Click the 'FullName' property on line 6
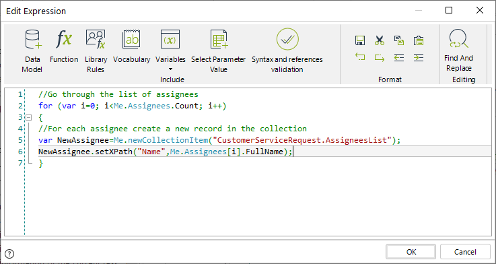The image size is (496, 264). (264, 152)
